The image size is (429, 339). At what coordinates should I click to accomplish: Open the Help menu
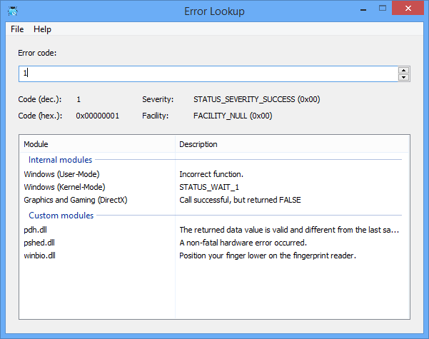click(42, 29)
